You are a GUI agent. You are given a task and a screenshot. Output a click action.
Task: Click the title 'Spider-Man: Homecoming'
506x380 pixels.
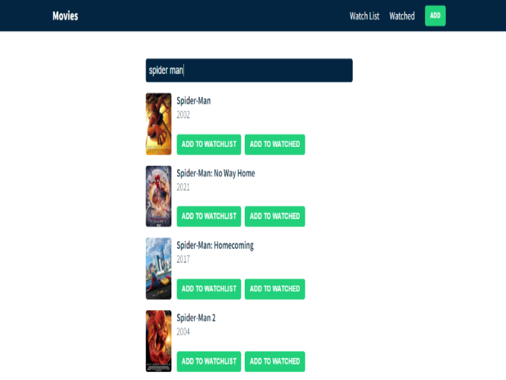(x=215, y=246)
